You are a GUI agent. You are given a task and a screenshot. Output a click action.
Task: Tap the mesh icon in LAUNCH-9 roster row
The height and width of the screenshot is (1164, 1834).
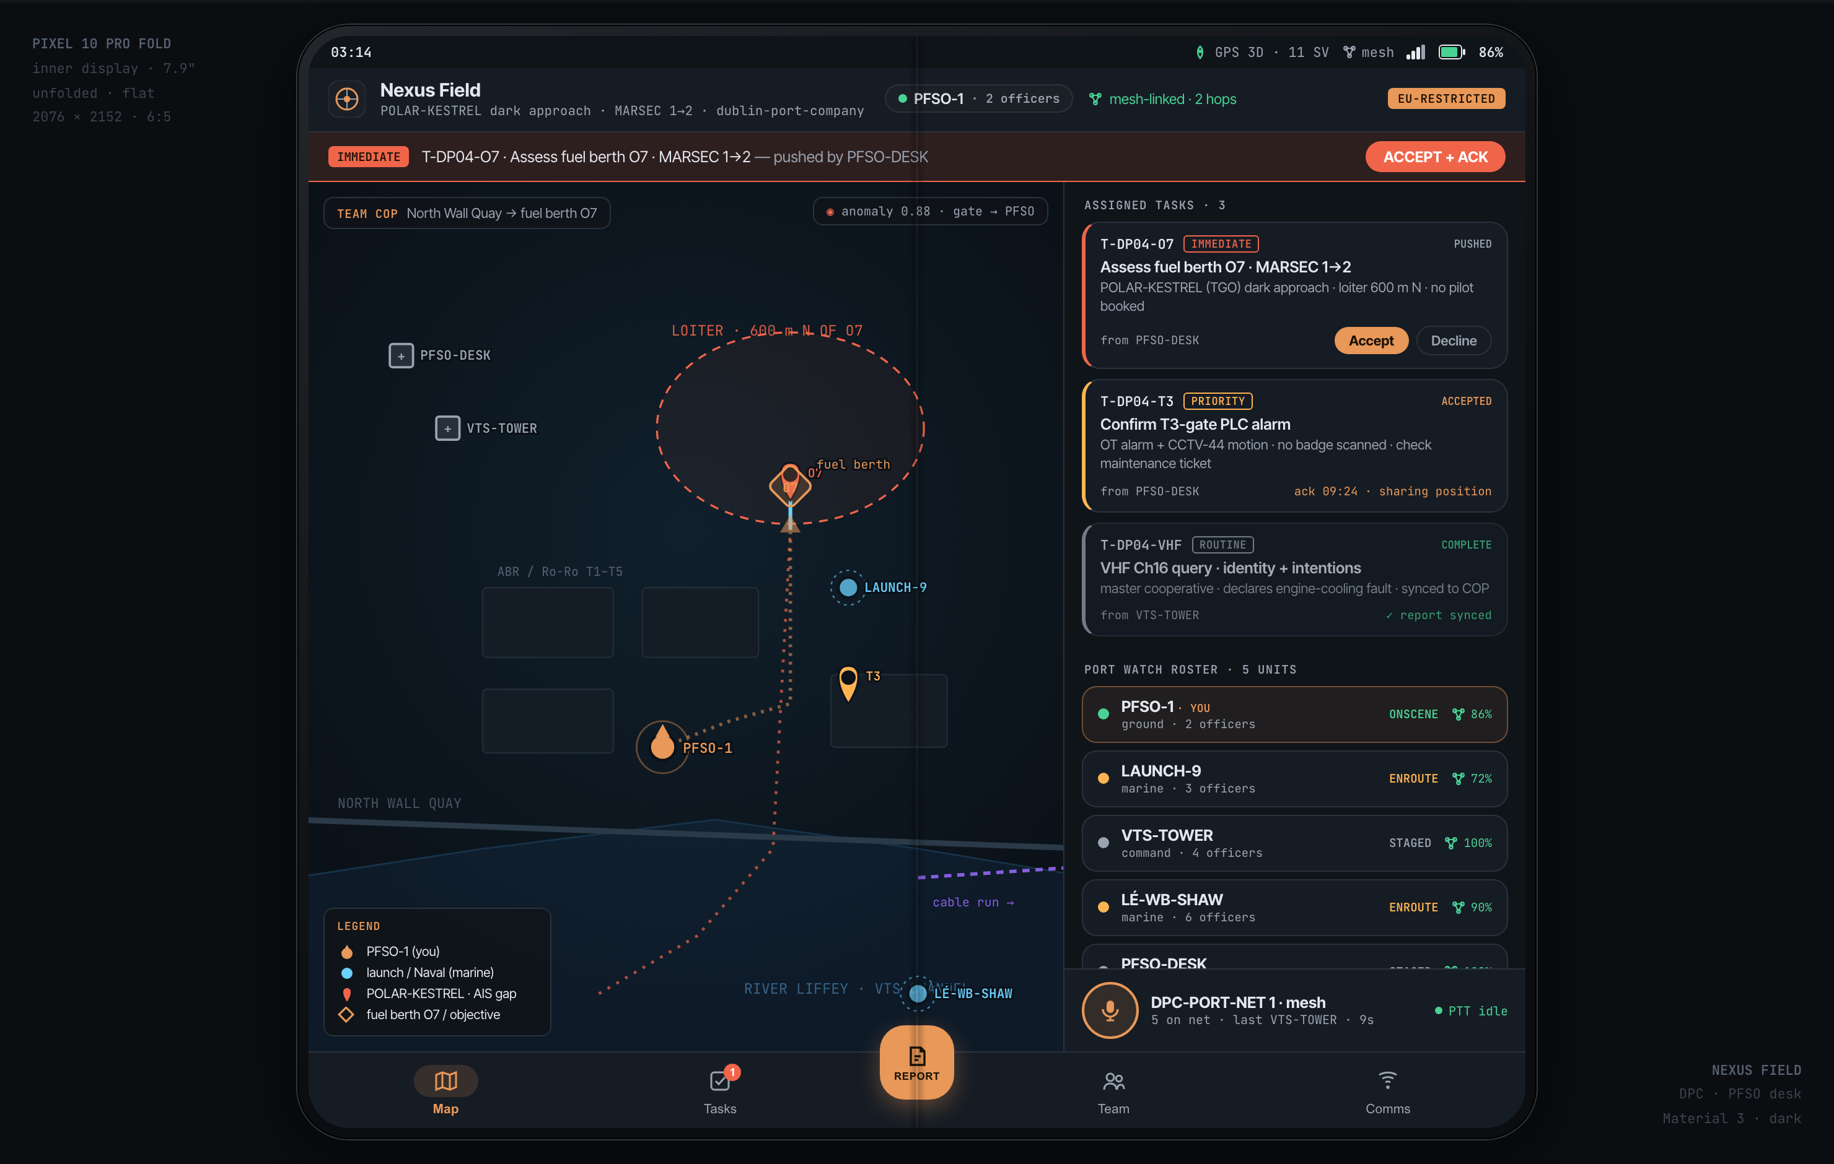click(1458, 779)
